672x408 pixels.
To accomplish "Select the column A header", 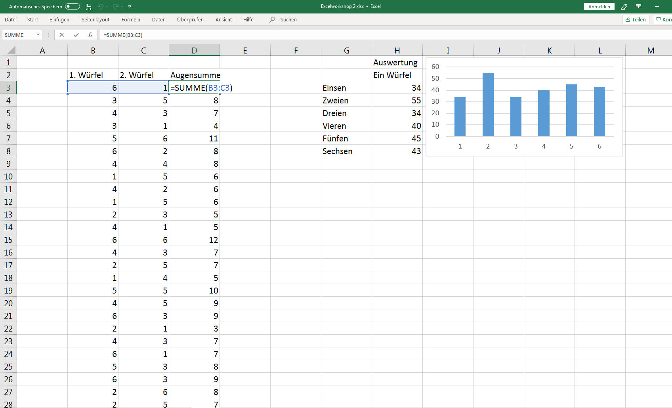I will click(x=42, y=50).
